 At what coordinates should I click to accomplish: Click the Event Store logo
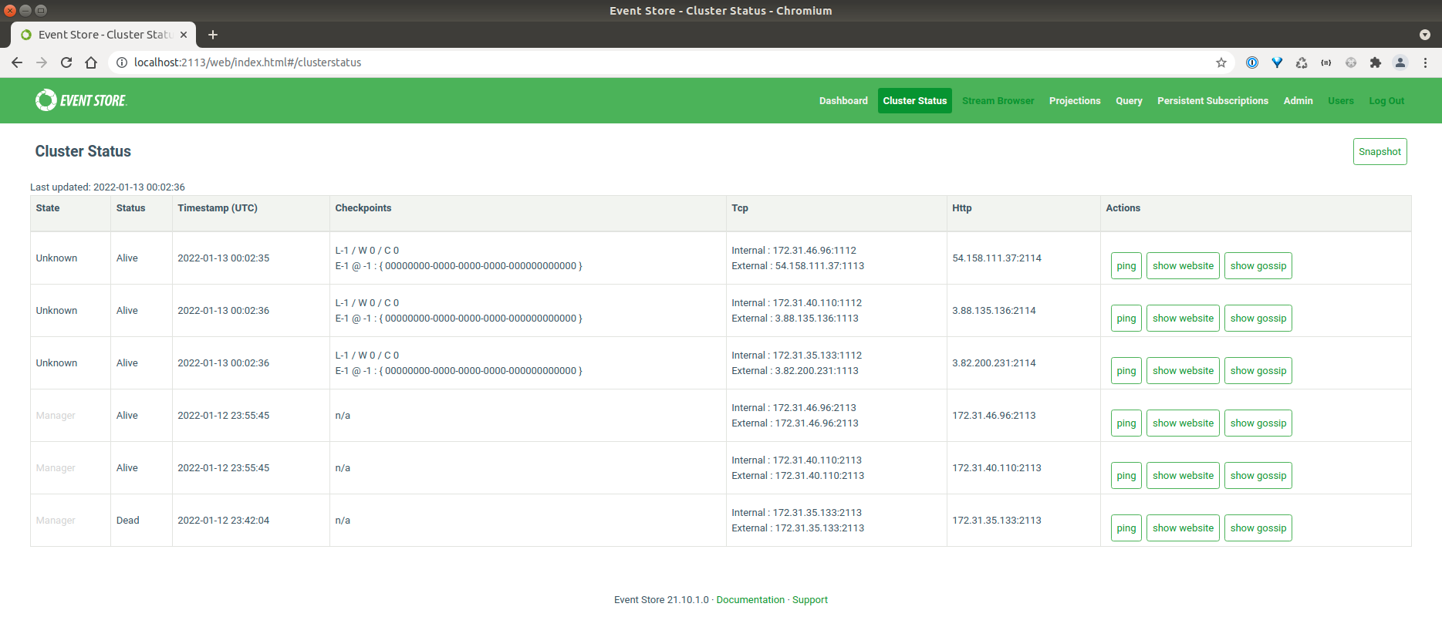pyautogui.click(x=81, y=100)
